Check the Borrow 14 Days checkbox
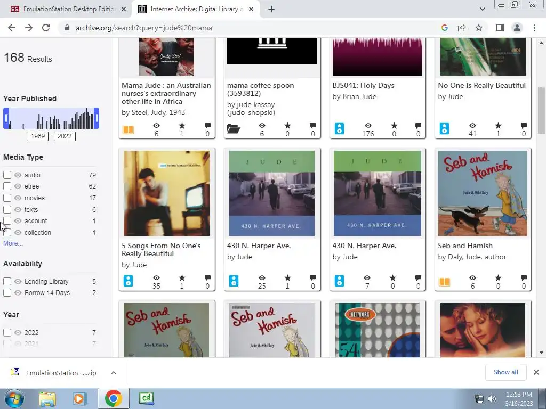 coord(7,293)
